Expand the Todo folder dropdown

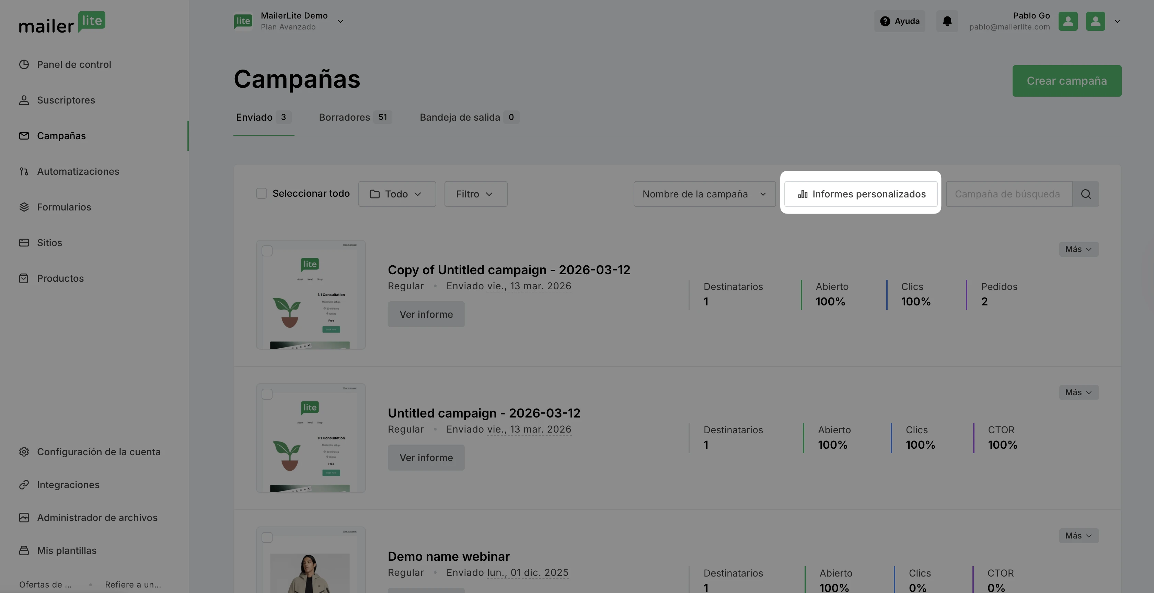[x=396, y=194]
